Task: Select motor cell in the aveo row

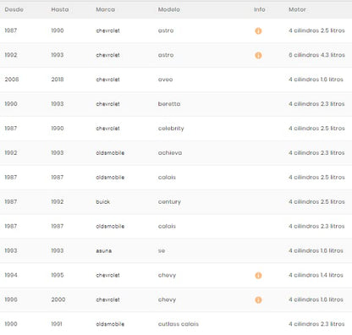Action: (316, 80)
